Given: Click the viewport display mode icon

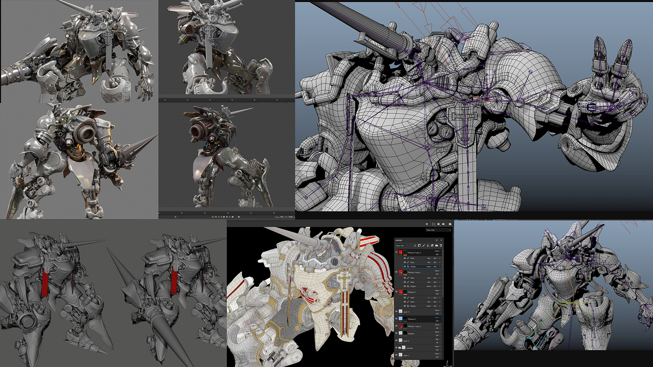Looking at the screenshot, I should [435, 223].
